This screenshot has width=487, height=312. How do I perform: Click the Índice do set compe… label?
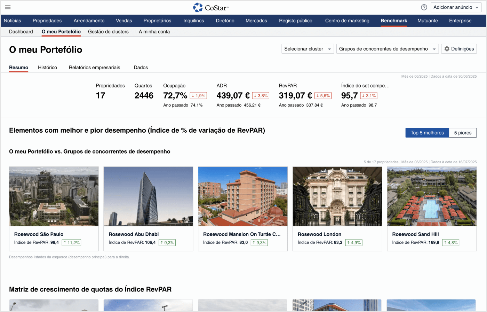pos(365,85)
